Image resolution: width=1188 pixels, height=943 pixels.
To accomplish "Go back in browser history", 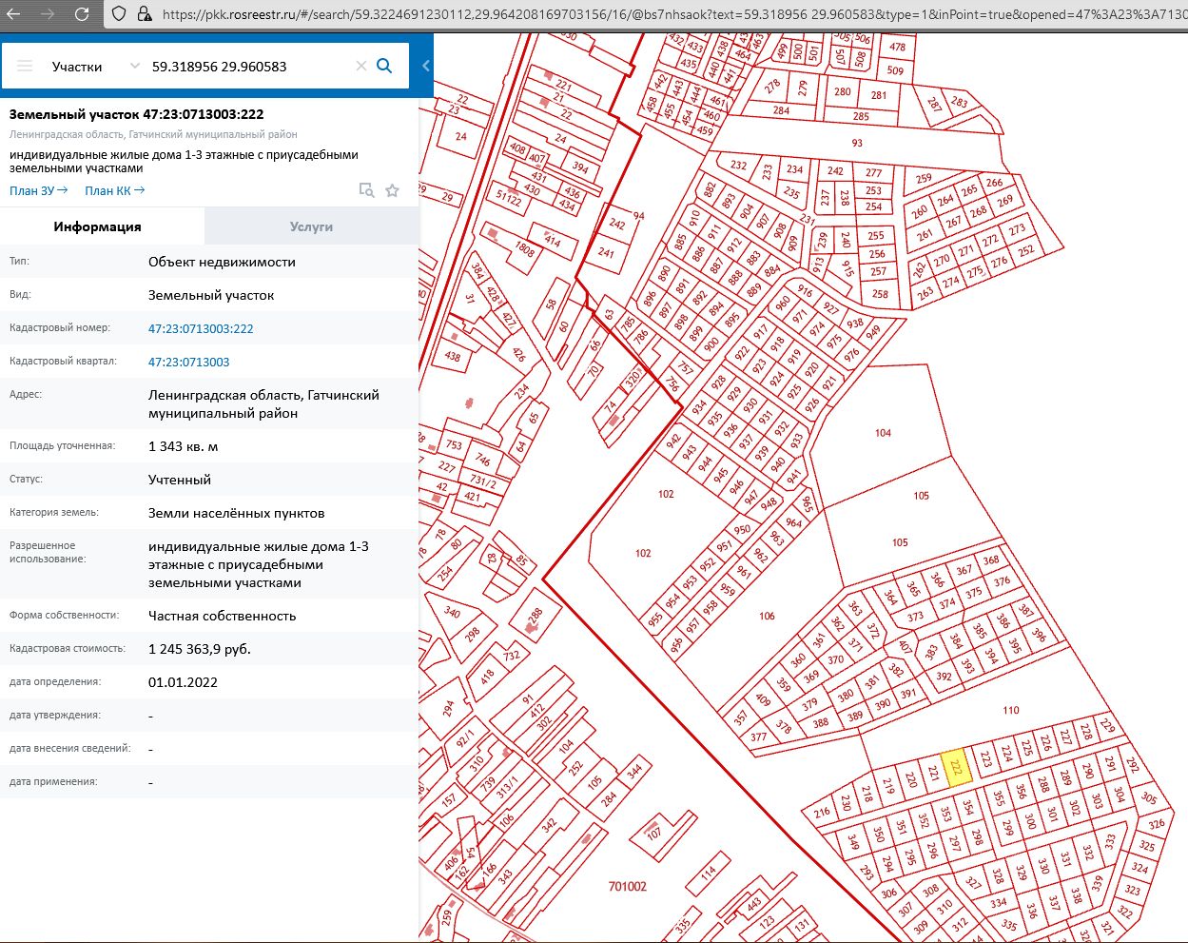I will tap(13, 14).
